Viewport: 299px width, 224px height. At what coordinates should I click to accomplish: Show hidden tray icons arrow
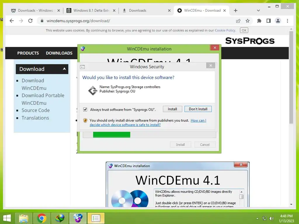pos(258,218)
